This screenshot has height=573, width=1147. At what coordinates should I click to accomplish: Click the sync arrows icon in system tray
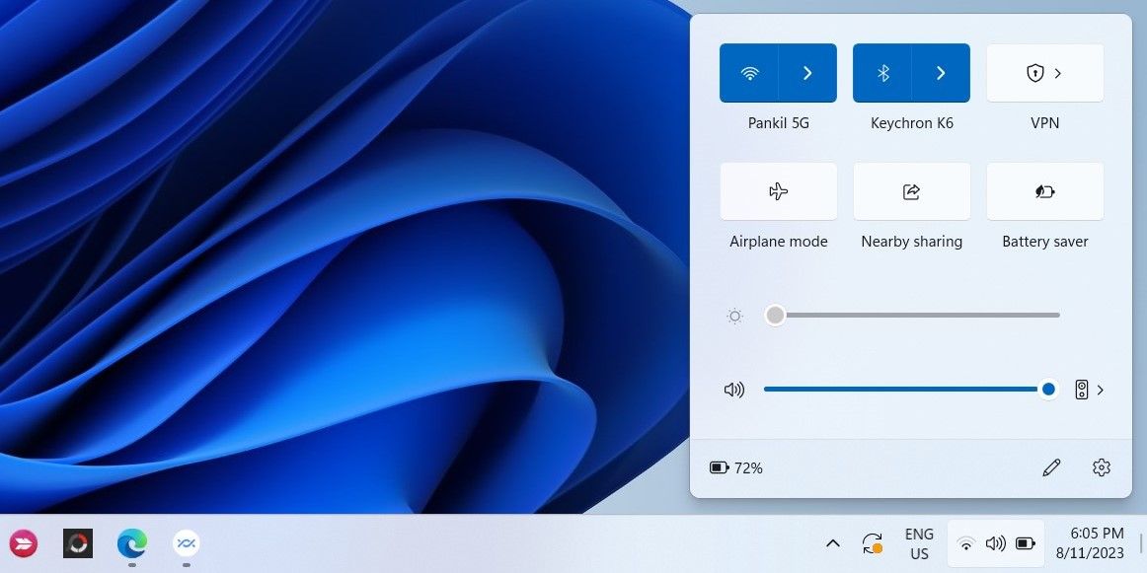tap(873, 543)
